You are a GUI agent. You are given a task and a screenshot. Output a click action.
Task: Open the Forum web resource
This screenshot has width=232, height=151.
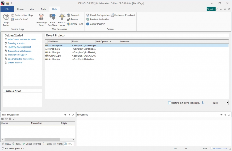72,20
